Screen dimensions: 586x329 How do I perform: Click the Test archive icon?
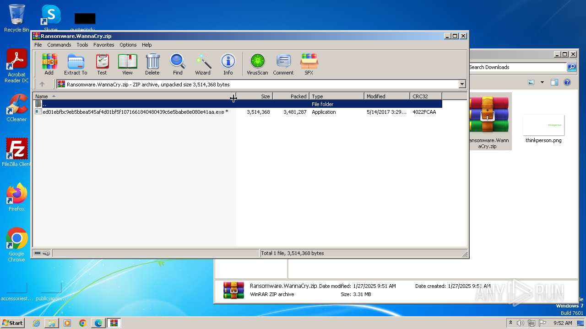(102, 64)
